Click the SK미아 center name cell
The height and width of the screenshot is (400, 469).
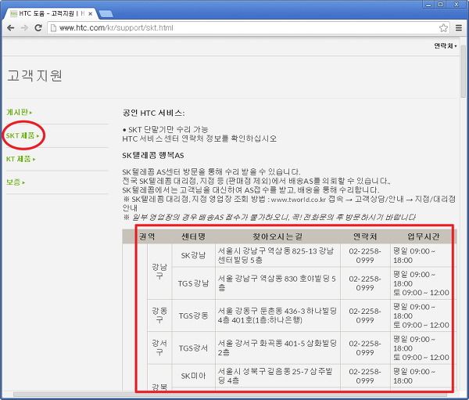[193, 376]
